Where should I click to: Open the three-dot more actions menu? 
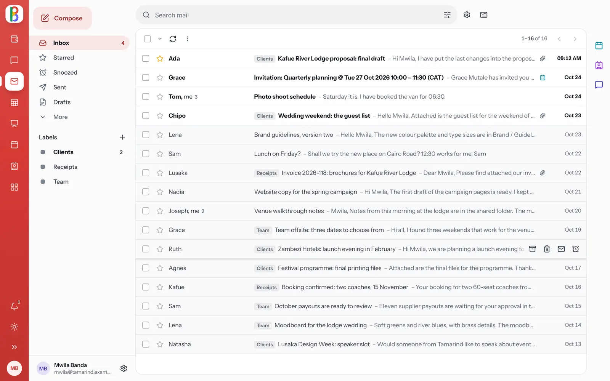click(x=187, y=39)
